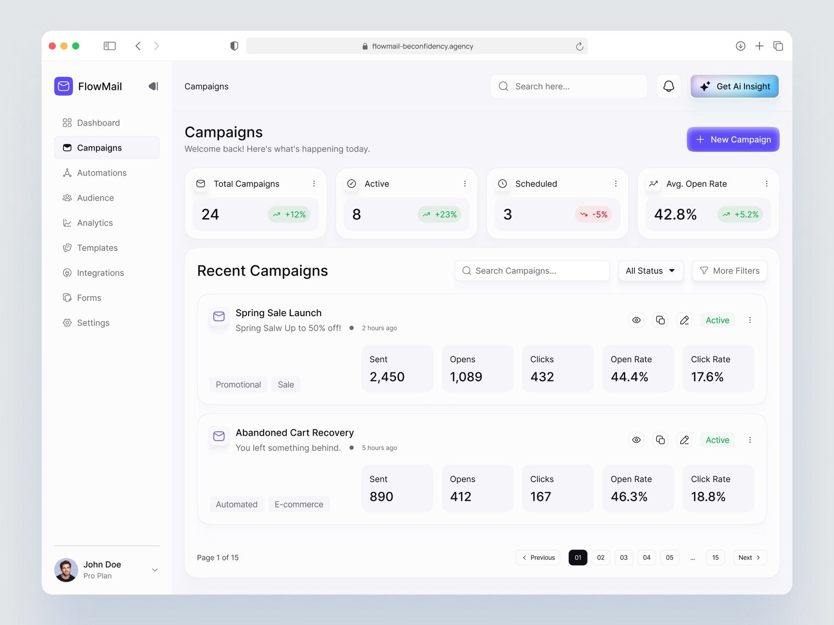The width and height of the screenshot is (834, 625).
Task: Open Templates in the sidebar
Action: pyautogui.click(x=107, y=248)
